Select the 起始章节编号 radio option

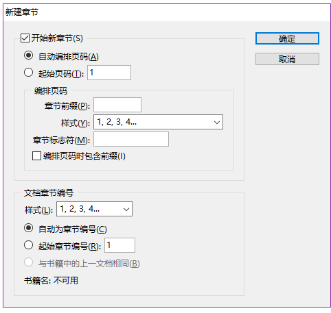pos(28,245)
